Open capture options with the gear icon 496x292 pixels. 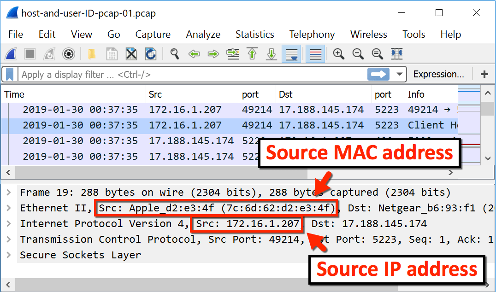(68, 54)
